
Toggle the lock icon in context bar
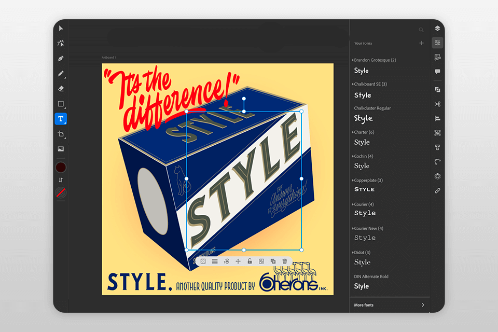click(x=250, y=261)
